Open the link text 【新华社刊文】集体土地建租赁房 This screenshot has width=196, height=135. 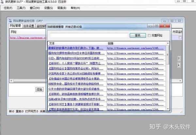click(76, 104)
